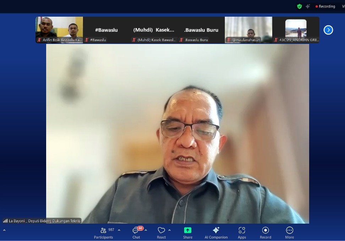The width and height of the screenshot is (345, 241).
Task: Click the green Share screen icon
Action: pos(188,230)
